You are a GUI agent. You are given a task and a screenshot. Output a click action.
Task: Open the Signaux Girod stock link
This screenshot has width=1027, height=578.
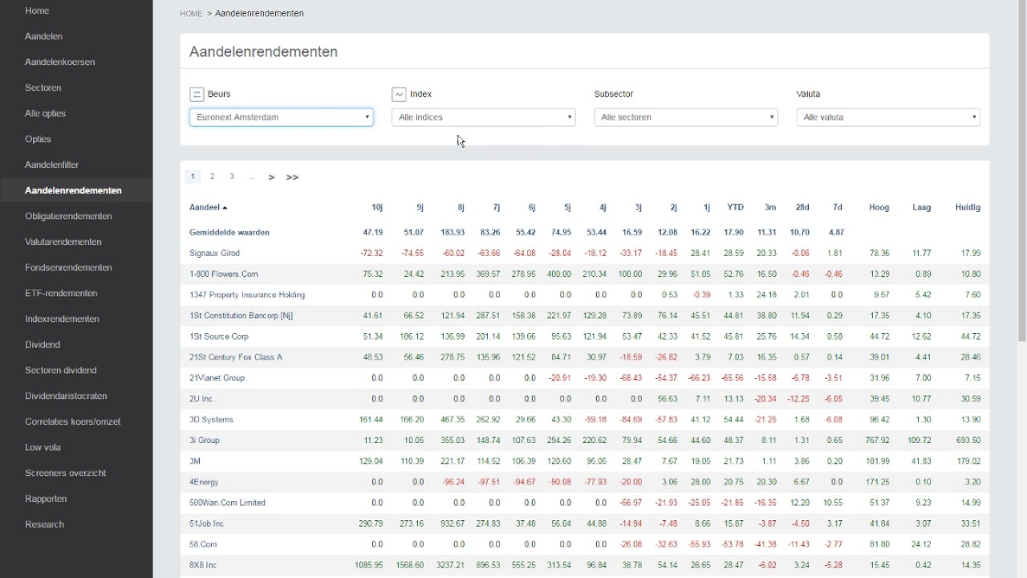pyautogui.click(x=214, y=253)
